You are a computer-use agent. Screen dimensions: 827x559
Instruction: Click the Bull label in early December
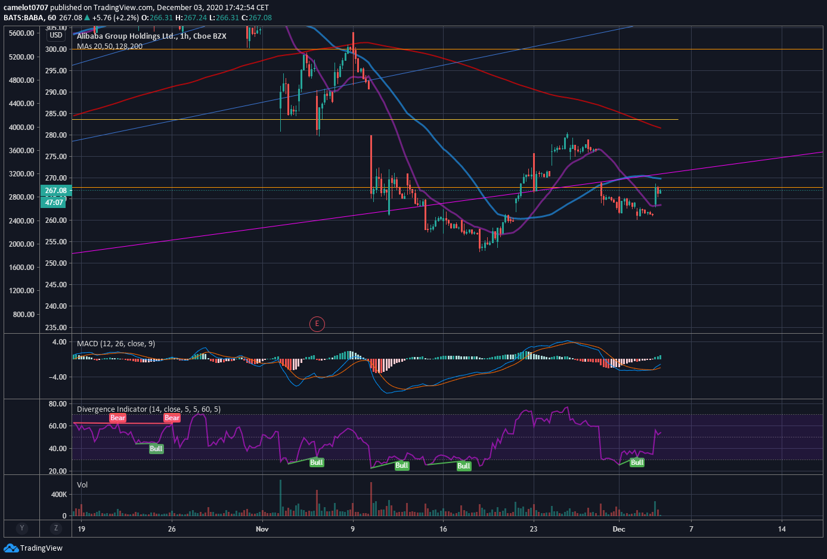(637, 462)
